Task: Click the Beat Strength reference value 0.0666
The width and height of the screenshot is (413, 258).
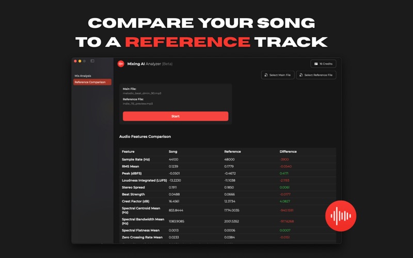Action: tap(229, 195)
